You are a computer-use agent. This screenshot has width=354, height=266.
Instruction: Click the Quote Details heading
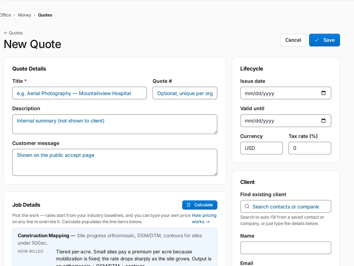point(29,69)
